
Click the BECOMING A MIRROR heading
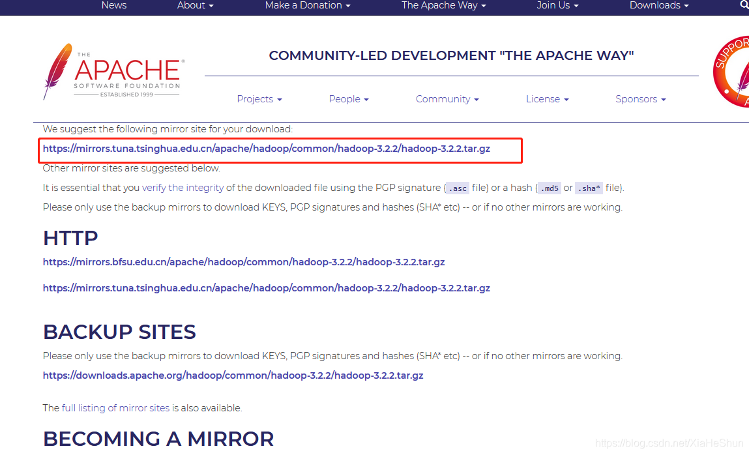tap(158, 439)
